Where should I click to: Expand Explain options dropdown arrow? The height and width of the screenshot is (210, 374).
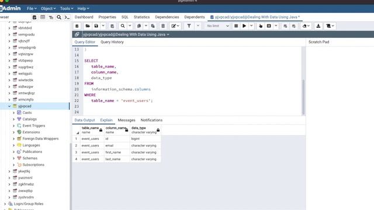tap(276, 26)
